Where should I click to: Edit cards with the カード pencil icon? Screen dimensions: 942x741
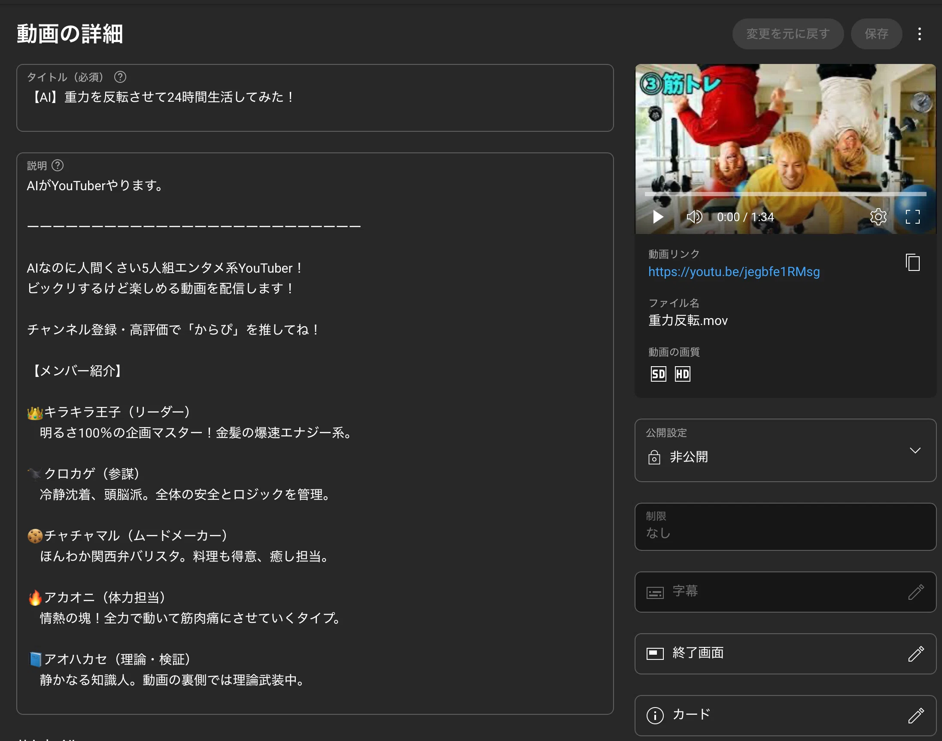[x=915, y=715]
